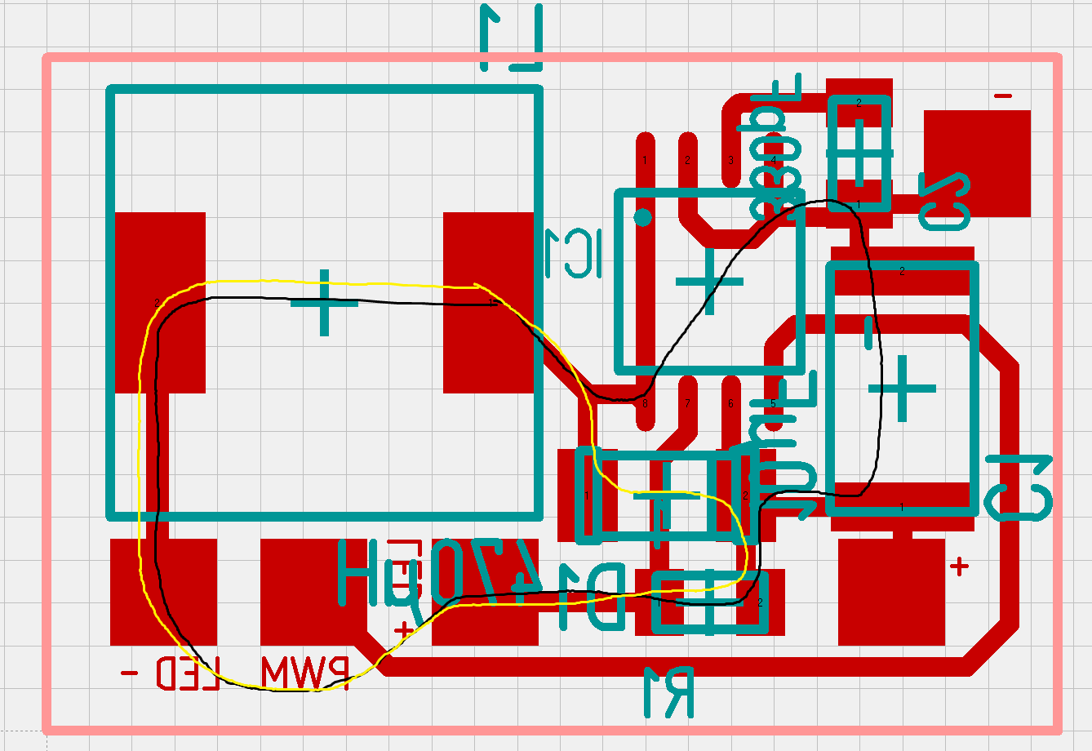
Task: Select the IC1 designator label
Action: (573, 254)
